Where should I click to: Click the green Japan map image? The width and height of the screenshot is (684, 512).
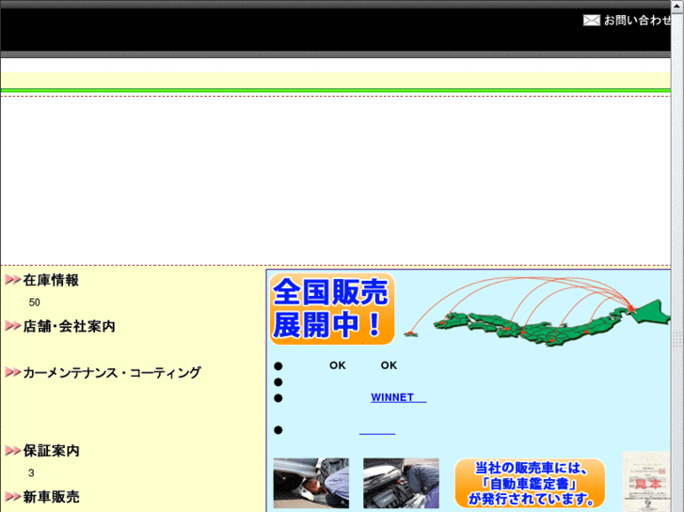tap(537, 312)
